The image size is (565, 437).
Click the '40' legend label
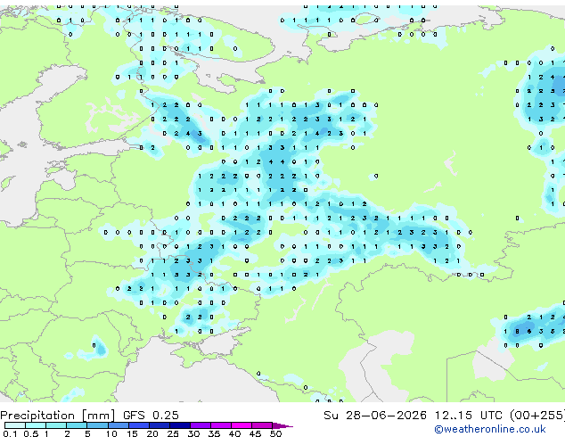click(x=234, y=433)
